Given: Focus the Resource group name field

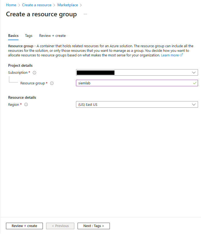Looking at the screenshot, I should [x=137, y=83].
